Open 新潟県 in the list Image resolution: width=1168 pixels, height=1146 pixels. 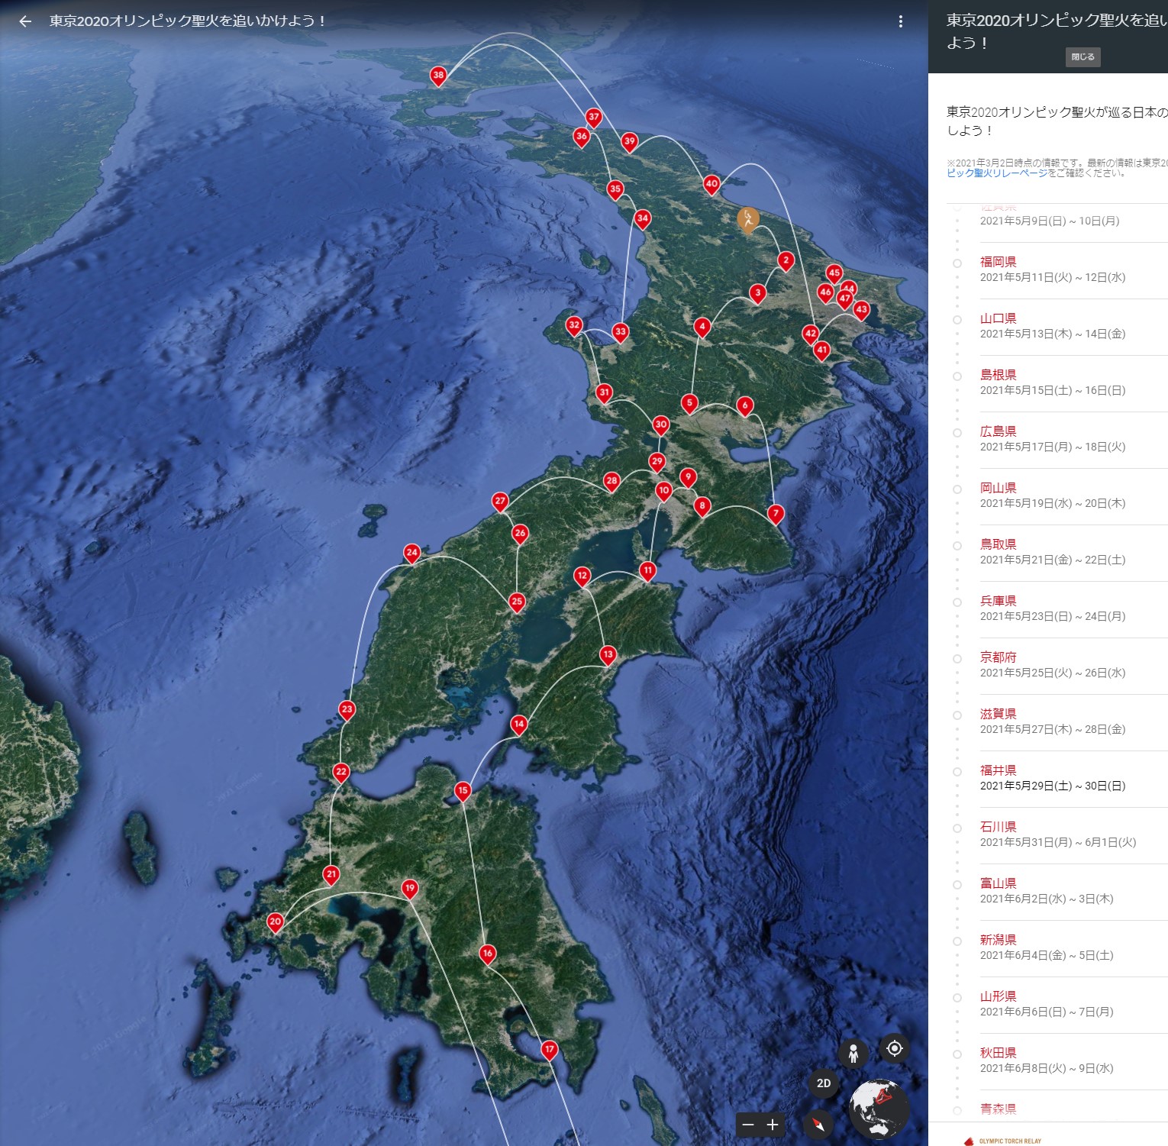coord(999,940)
